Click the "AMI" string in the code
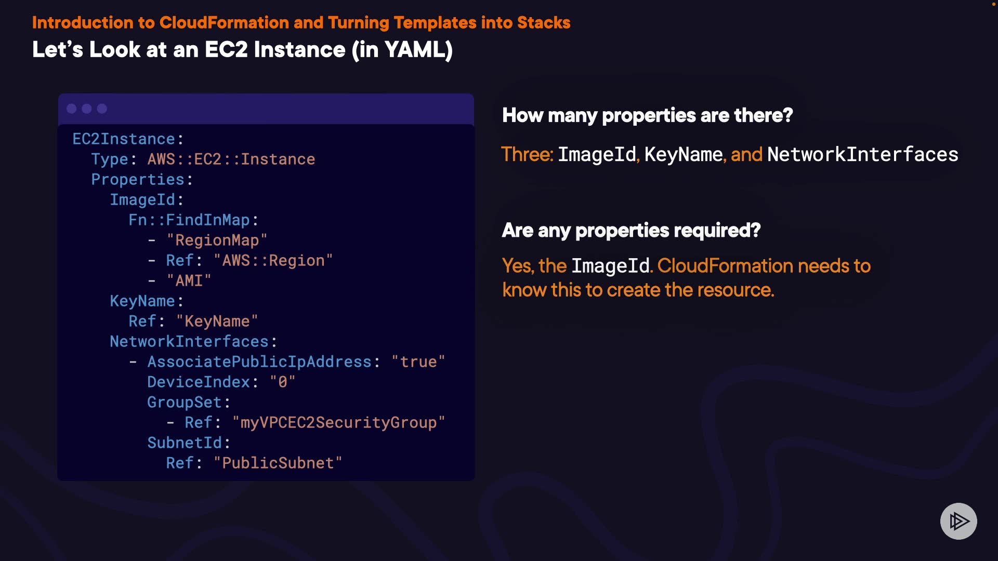The height and width of the screenshot is (561, 998). 189,281
